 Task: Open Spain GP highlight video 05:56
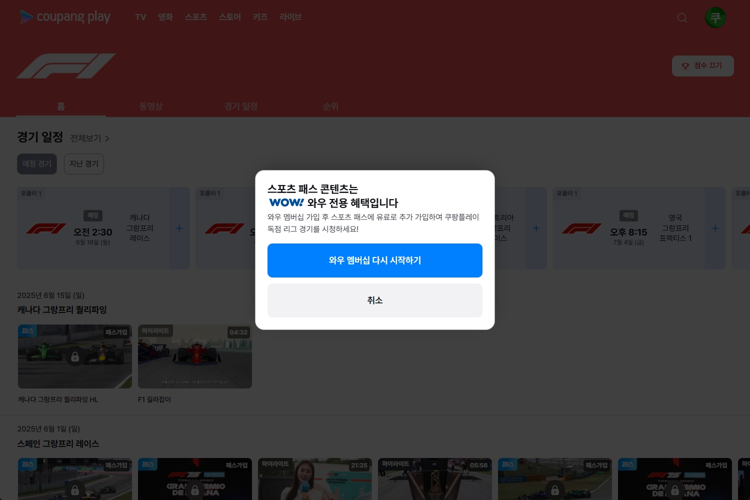(x=435, y=479)
